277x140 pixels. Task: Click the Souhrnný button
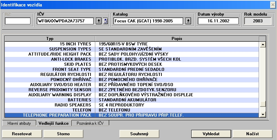pyautogui.click(x=140, y=134)
